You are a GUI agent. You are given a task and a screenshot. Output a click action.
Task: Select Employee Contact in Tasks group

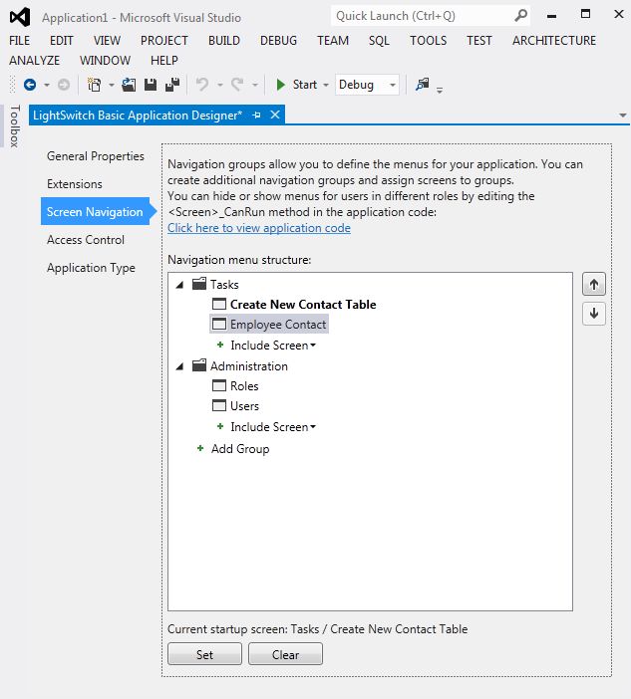click(x=269, y=324)
